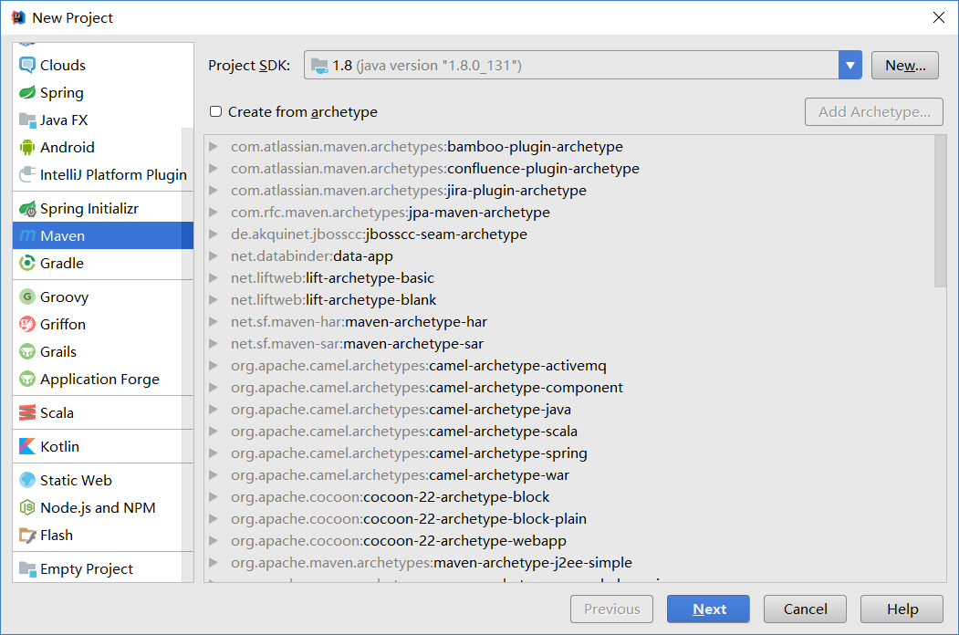Viewport: 959px width, 635px height.
Task: Click the New... SDK button
Action: click(x=904, y=66)
